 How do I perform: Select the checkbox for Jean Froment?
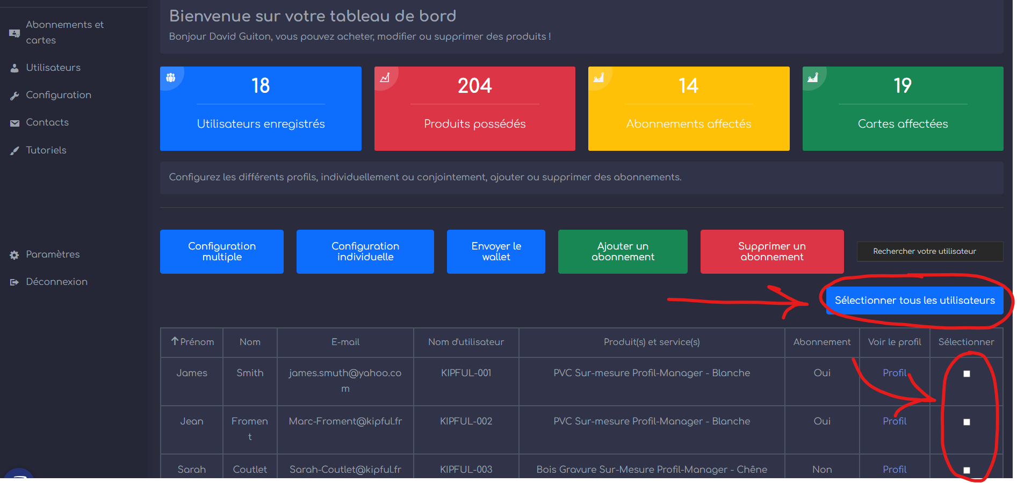(x=966, y=422)
